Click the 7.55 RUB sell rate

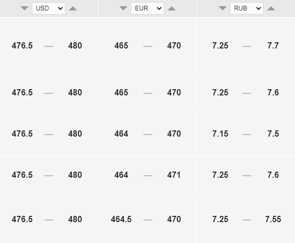[273, 219]
